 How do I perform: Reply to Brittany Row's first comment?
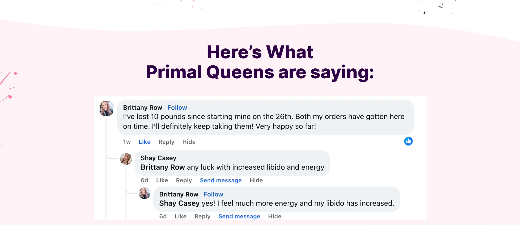coord(166,142)
